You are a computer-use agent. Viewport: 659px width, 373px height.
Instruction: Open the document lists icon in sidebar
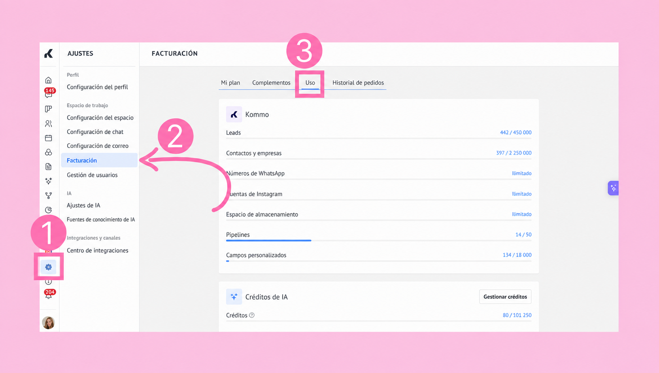(49, 167)
